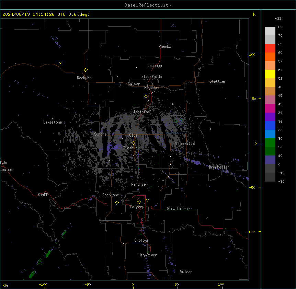Click the white asterisk above Limestone label
Image resolution: width=296 pixels, height=289 pixels.
[x=53, y=119]
